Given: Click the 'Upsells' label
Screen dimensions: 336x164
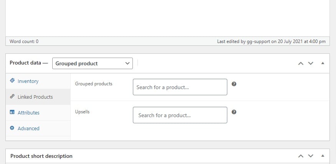Looking at the screenshot, I should tap(82, 112).
